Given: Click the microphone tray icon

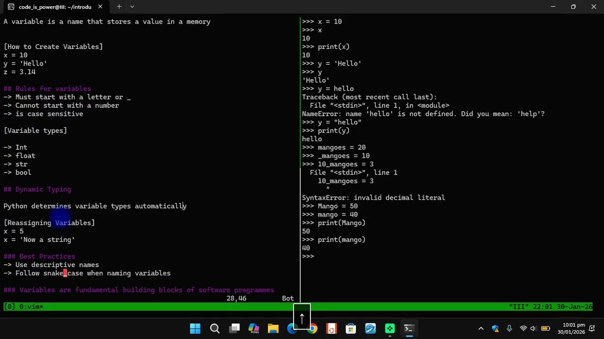Looking at the screenshot, I should tap(509, 329).
